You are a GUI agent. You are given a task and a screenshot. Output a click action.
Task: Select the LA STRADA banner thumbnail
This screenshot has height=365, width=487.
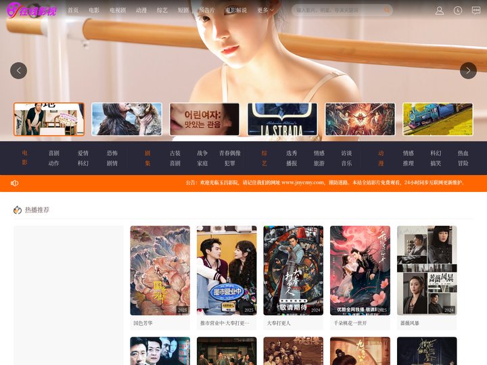(282, 120)
